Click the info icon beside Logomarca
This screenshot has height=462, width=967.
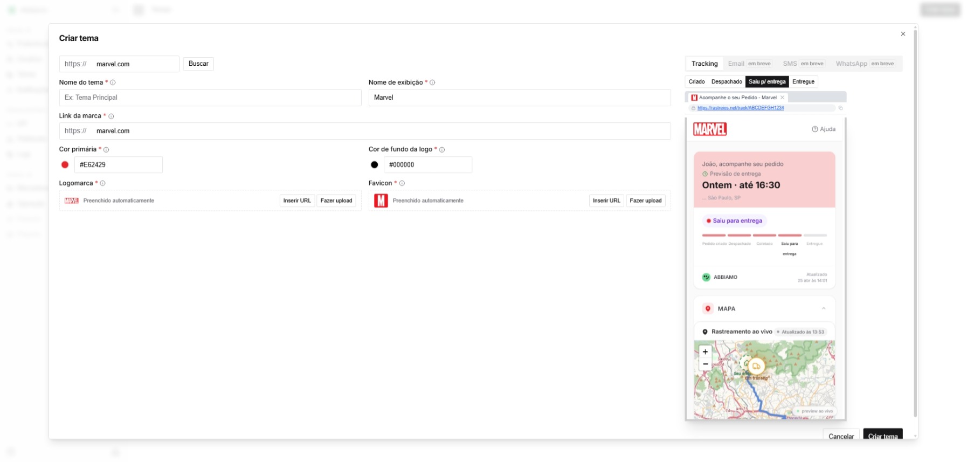tap(102, 183)
